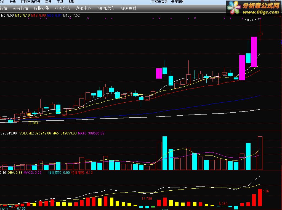Viewport: 282px width, 210px height.
Task: Open the 扩展市场行情 menu
Action: (30, 2)
